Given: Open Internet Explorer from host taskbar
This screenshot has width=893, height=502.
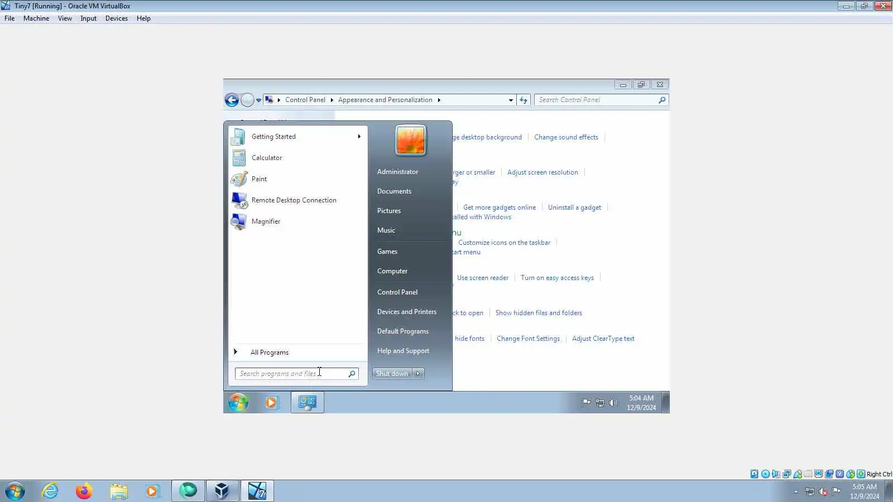Looking at the screenshot, I should pyautogui.click(x=50, y=491).
